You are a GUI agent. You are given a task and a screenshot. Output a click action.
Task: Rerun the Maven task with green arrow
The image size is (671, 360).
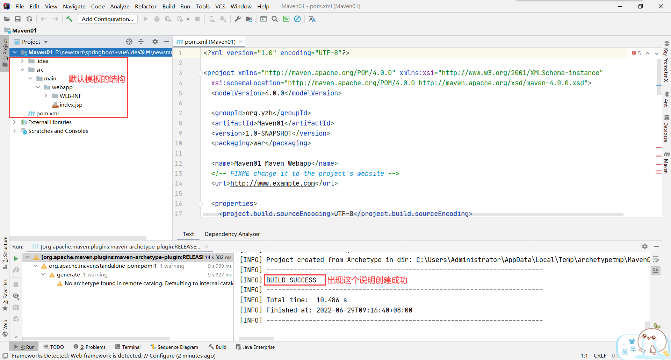pos(16,259)
